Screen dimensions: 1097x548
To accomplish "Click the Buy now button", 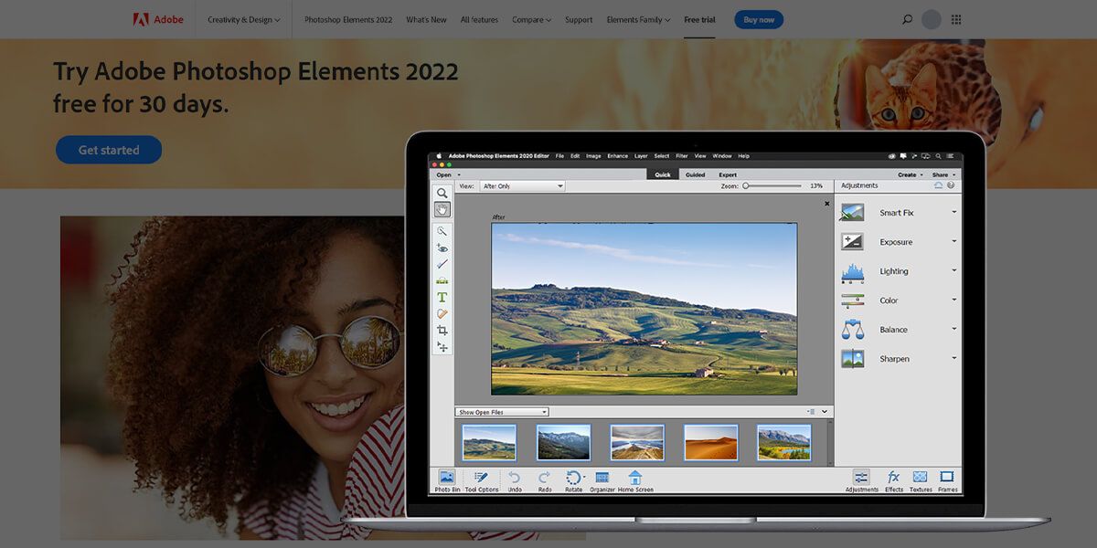I will (759, 19).
